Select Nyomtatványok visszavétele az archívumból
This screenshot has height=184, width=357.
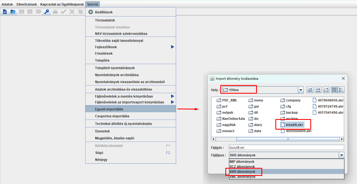click(x=131, y=82)
